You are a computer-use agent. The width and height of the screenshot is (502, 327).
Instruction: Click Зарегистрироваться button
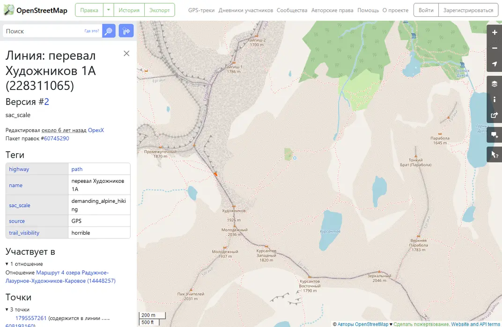(x=468, y=10)
